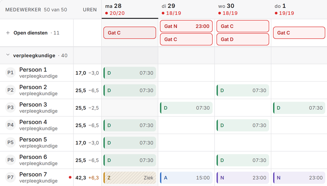Click the 20/20 staffing count under ma 28
Viewport: 327px width, 186px height.
point(117,13)
